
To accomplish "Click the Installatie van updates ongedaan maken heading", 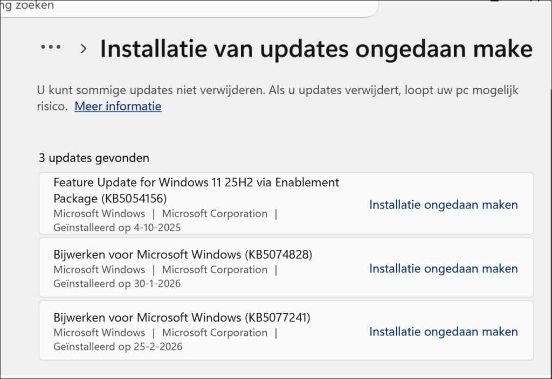I will (315, 48).
